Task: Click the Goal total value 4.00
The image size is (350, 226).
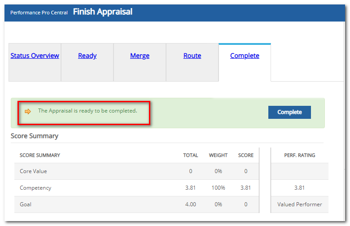Action: pos(190,204)
